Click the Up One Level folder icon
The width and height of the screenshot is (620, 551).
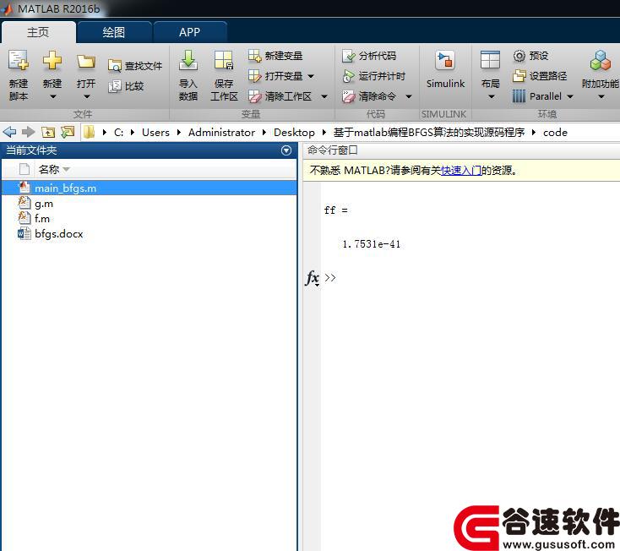click(48, 132)
